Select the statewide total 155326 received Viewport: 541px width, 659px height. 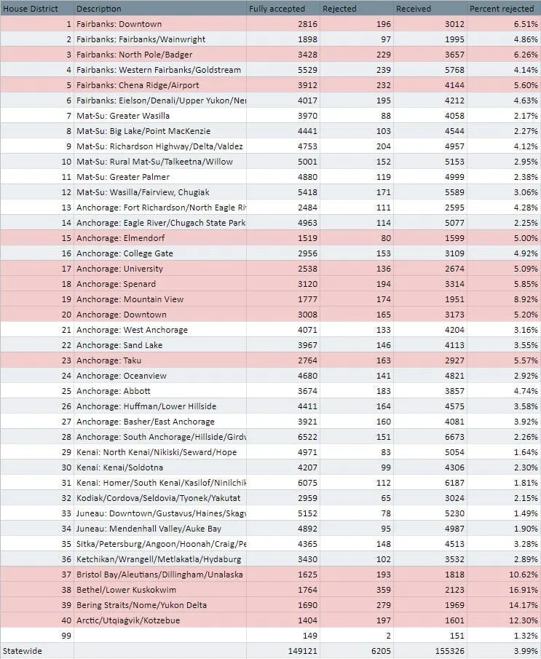pos(450,651)
